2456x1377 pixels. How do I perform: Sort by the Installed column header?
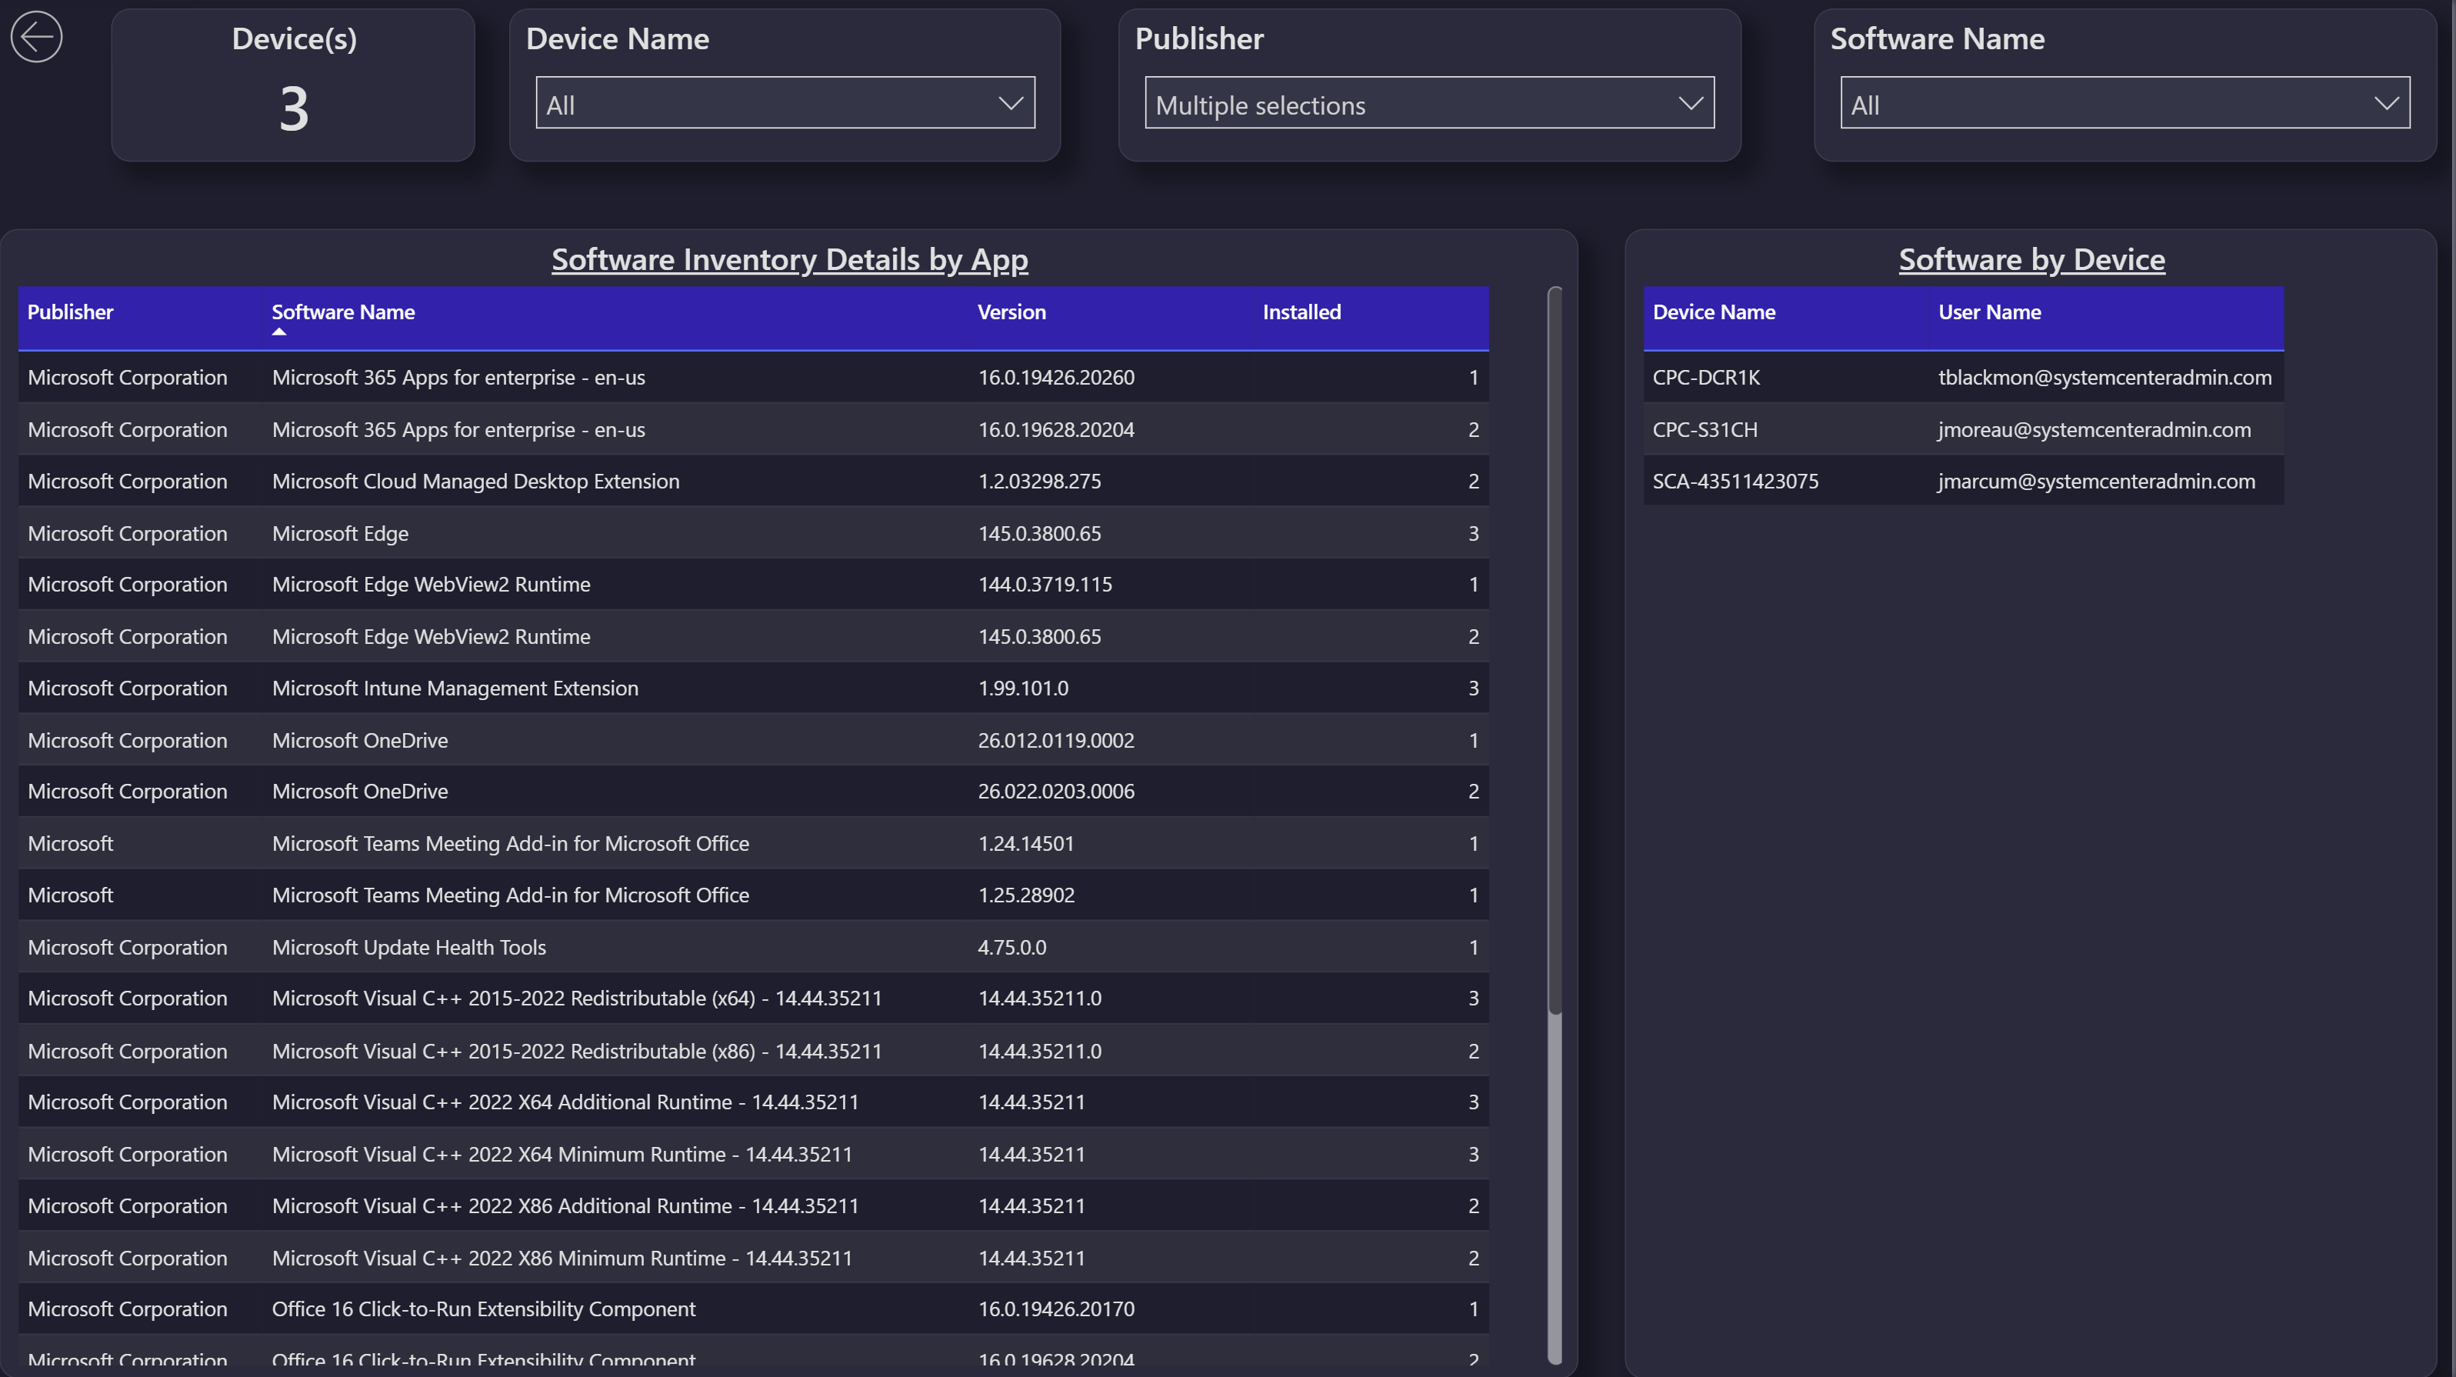point(1301,312)
